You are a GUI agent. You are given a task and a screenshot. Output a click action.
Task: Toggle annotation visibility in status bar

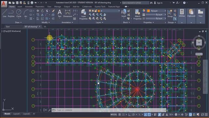(x=159, y=114)
